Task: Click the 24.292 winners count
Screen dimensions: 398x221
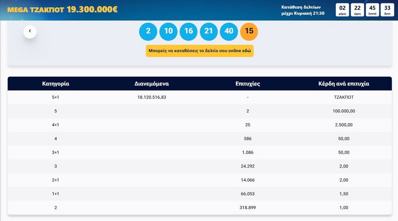Action: (248, 166)
